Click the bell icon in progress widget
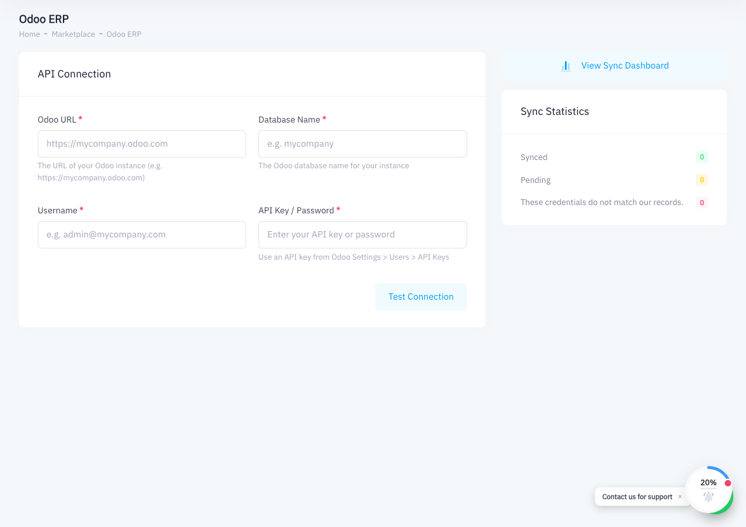This screenshot has height=527, width=746. 709,497
